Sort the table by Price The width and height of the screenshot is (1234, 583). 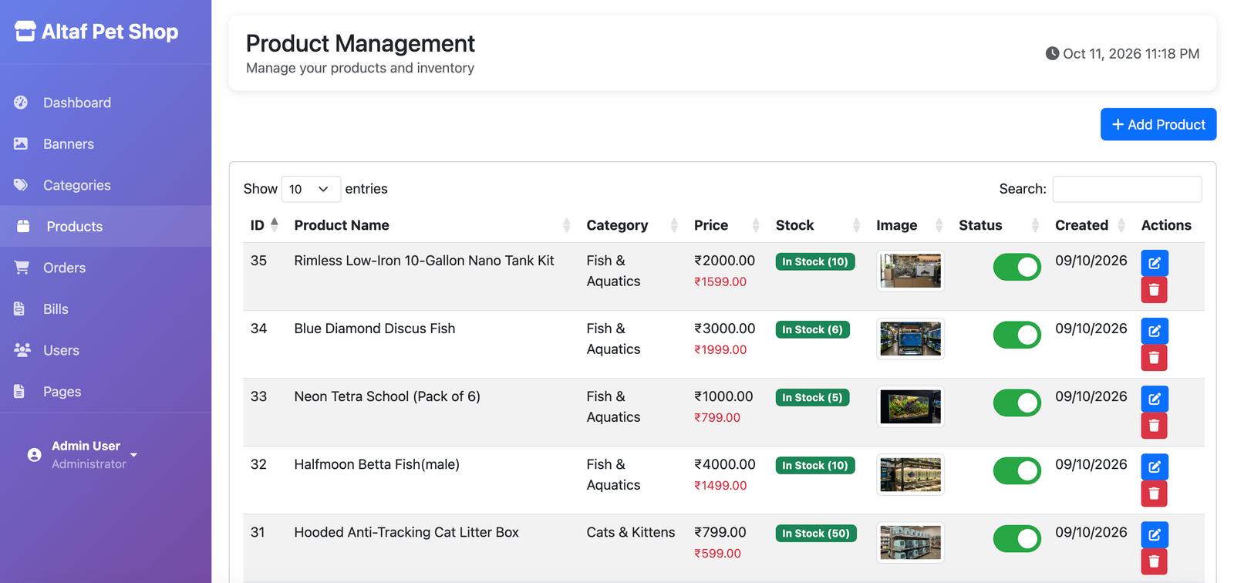(x=727, y=225)
